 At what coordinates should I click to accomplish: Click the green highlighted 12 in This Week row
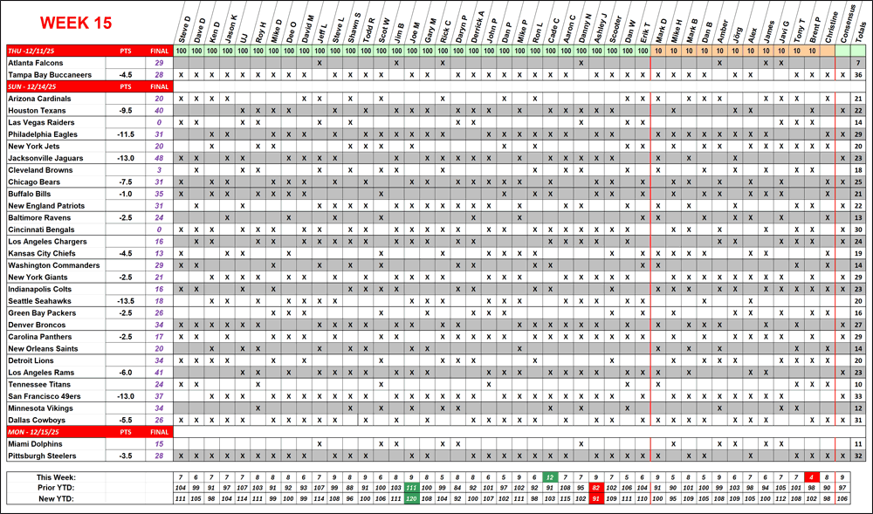pos(549,477)
